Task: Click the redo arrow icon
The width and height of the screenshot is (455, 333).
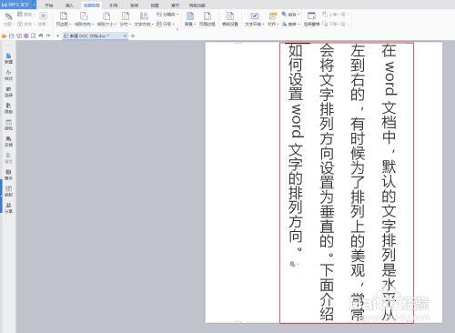Action: [48, 35]
